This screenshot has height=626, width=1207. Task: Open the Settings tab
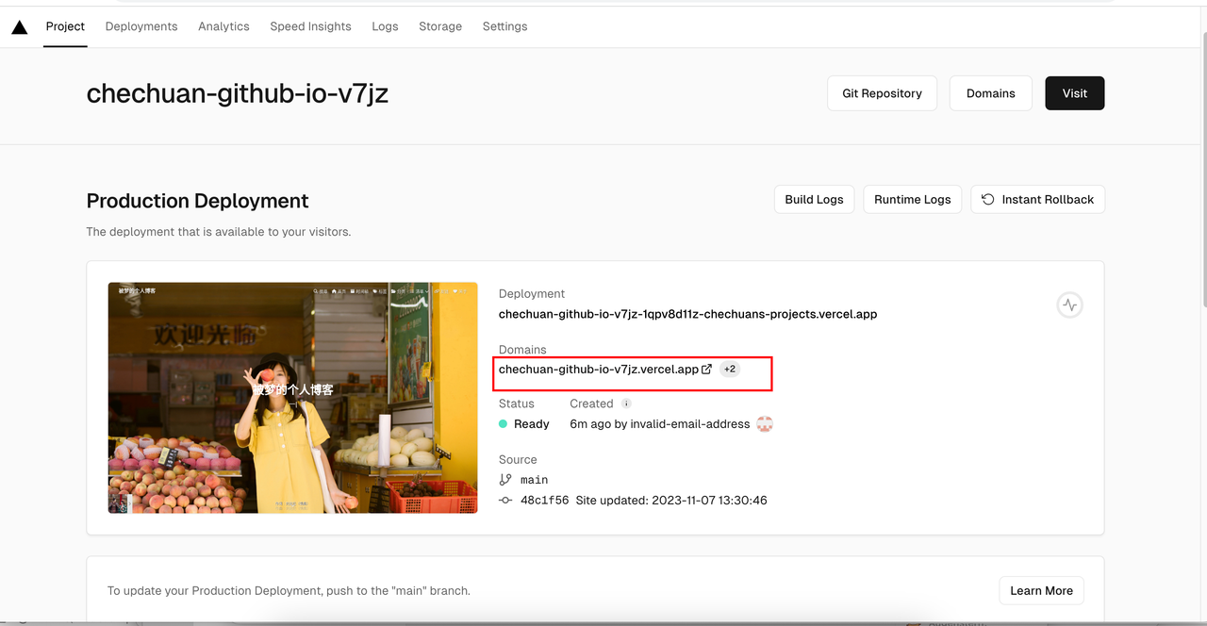click(x=504, y=26)
